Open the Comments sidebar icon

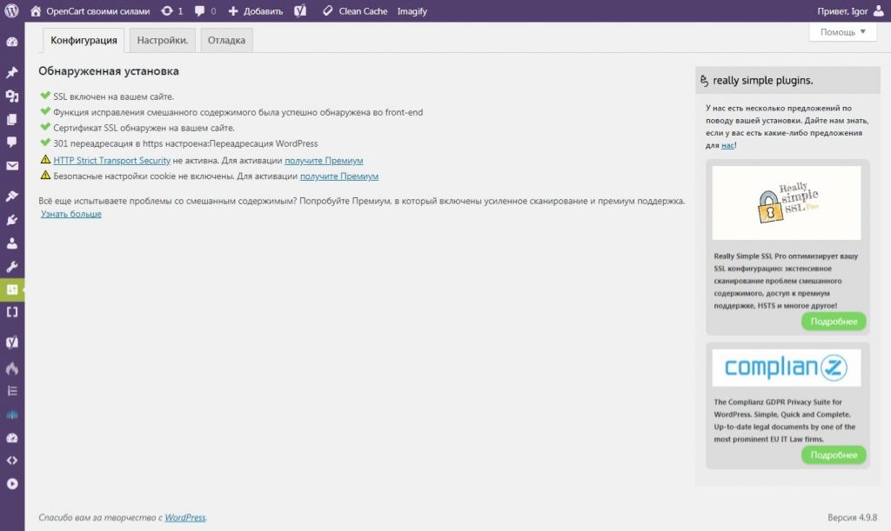(x=12, y=142)
